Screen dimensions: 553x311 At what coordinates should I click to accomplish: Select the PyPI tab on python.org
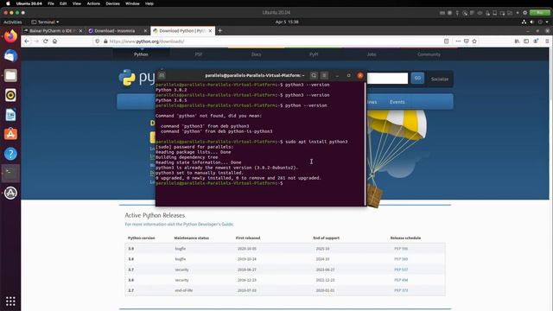click(x=314, y=54)
